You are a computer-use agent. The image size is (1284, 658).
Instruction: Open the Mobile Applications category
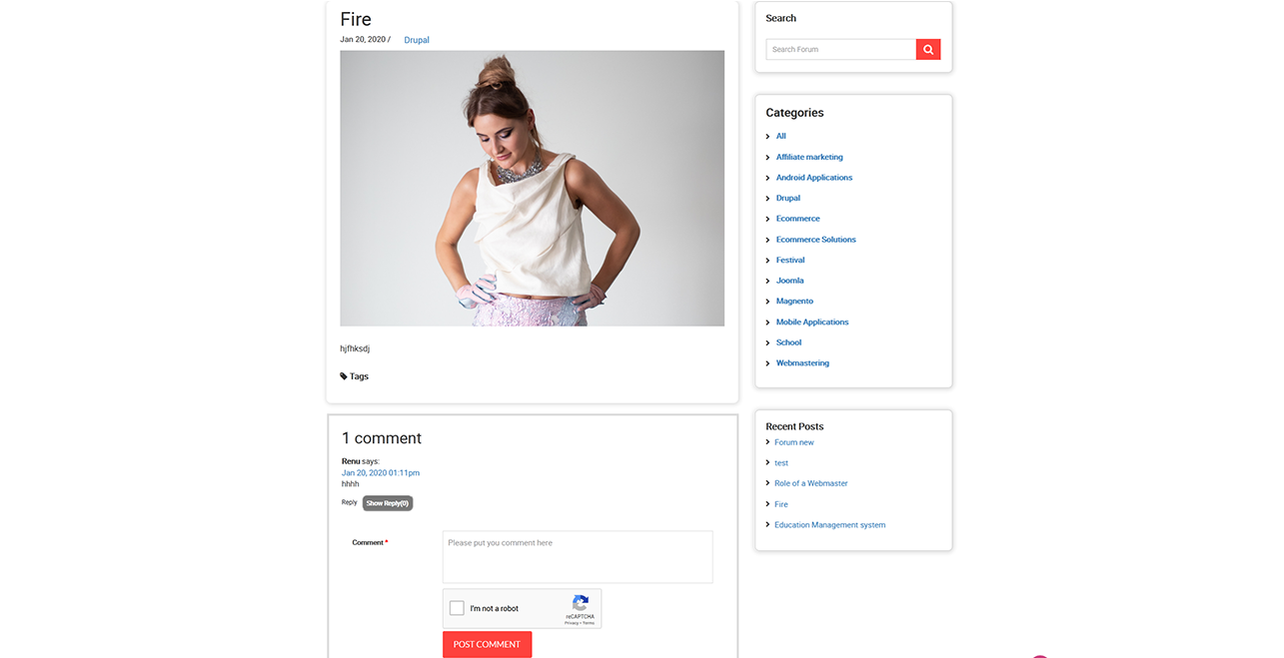812,323
